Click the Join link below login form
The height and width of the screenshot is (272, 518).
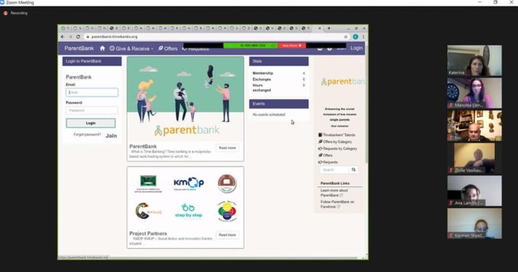pos(111,136)
